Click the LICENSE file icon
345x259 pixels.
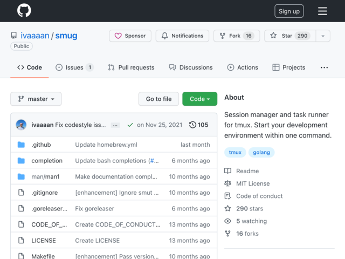21,240
